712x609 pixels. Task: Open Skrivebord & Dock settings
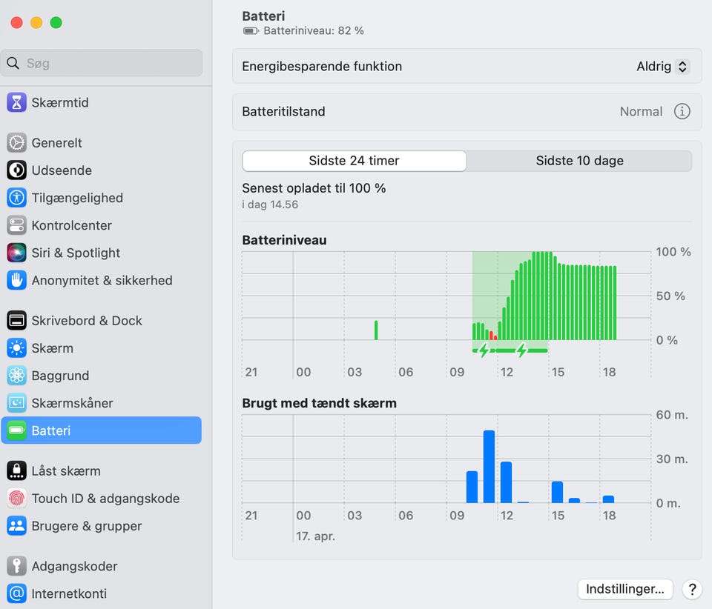coord(102,321)
